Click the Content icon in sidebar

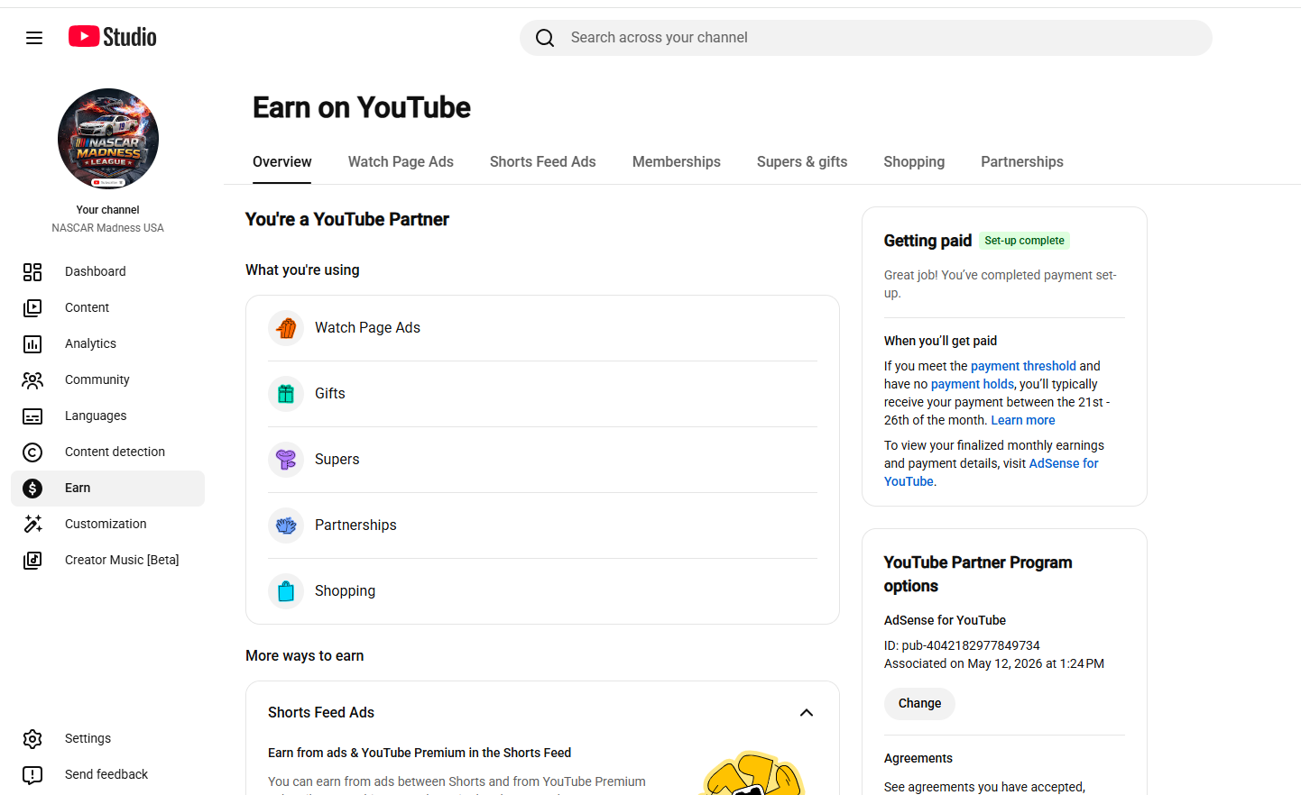point(32,308)
